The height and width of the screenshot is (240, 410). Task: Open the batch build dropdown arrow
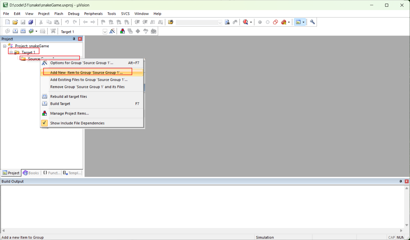[36, 31]
